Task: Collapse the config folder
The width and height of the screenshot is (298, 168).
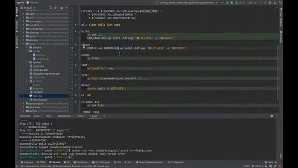Action: click(27, 51)
